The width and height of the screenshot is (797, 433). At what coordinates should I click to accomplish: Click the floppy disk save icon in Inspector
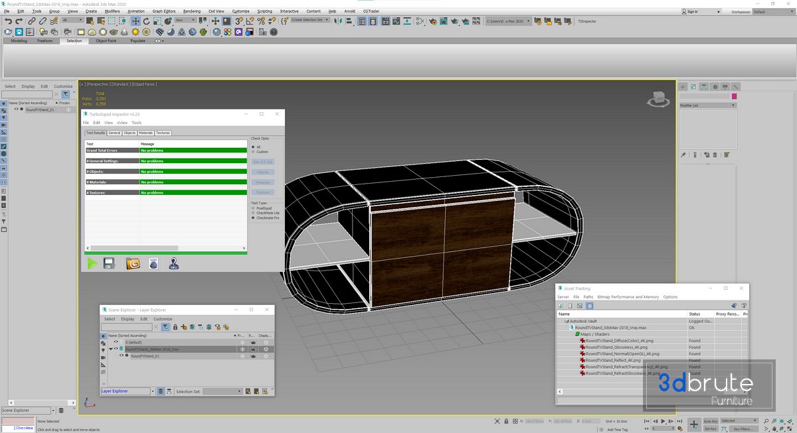coord(110,263)
